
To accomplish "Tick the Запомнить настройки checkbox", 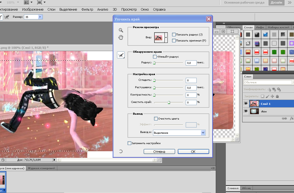I will click(129, 143).
